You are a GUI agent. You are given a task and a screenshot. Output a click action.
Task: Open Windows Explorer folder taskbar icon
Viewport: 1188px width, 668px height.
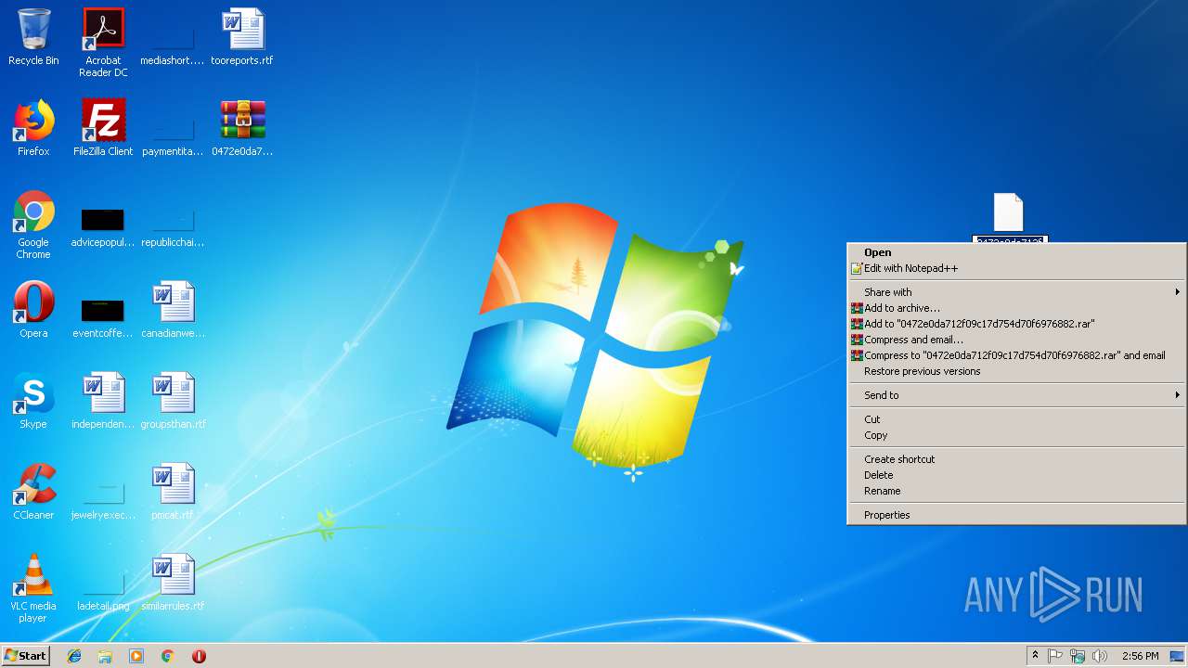(x=105, y=656)
